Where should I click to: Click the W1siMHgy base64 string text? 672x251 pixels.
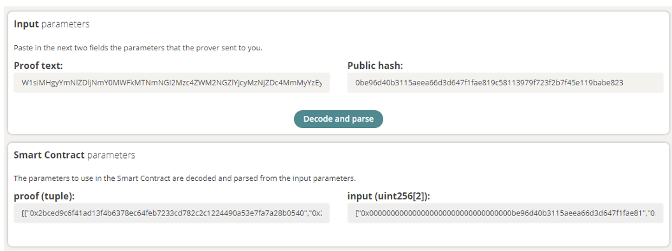(172, 83)
